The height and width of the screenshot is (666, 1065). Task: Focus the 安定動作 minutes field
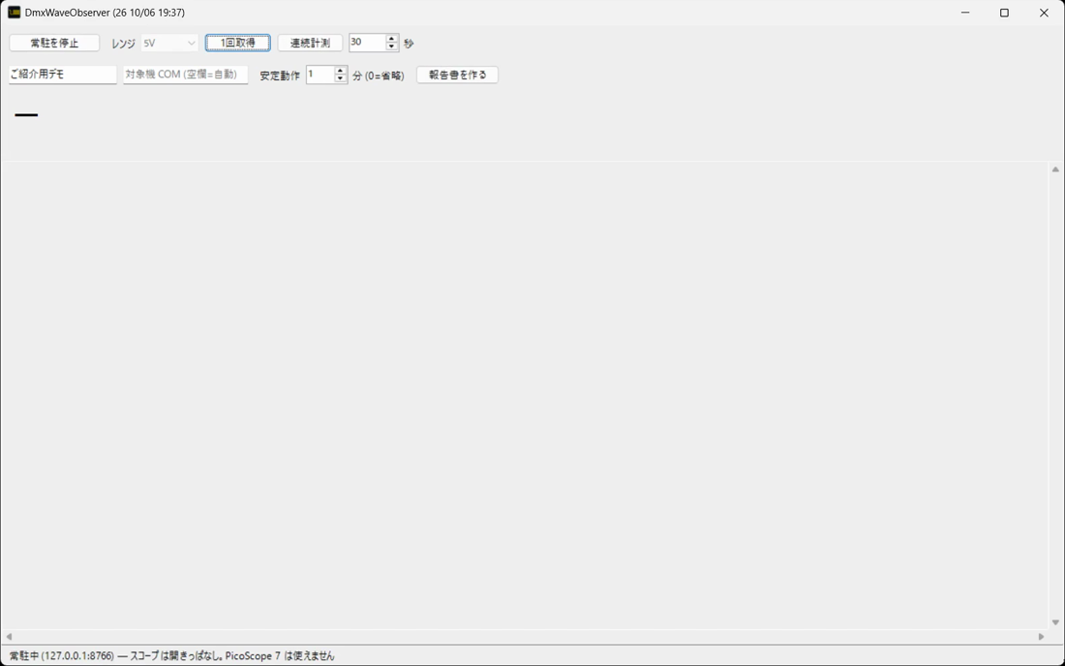tap(319, 75)
